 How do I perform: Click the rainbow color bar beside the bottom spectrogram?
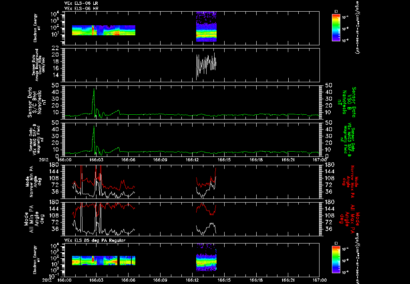[x=336, y=260]
